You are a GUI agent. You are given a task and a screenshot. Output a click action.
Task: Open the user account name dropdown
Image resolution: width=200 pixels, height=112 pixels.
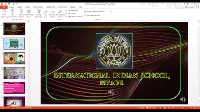point(190,7)
